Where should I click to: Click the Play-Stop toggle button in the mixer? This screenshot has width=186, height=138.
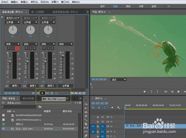click(x=42, y=93)
